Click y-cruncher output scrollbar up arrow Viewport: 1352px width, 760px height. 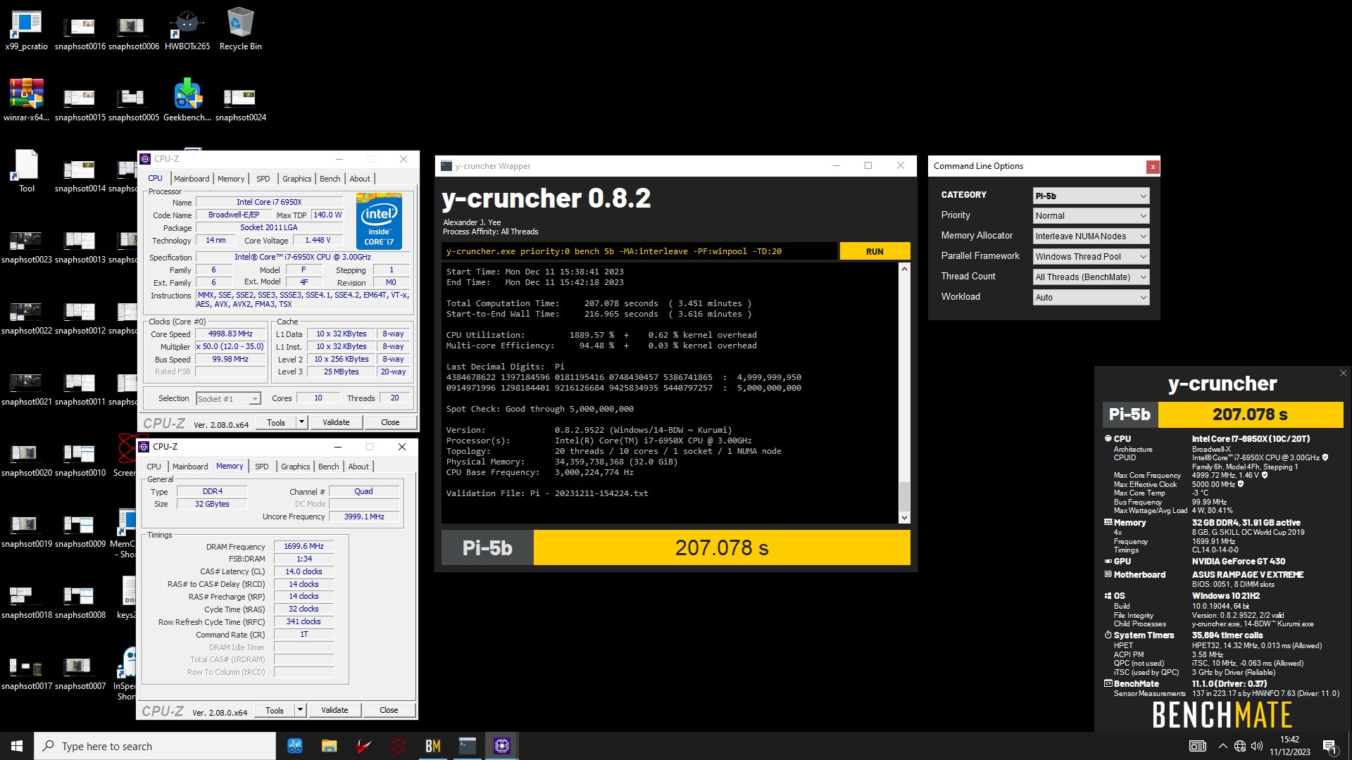(x=904, y=269)
